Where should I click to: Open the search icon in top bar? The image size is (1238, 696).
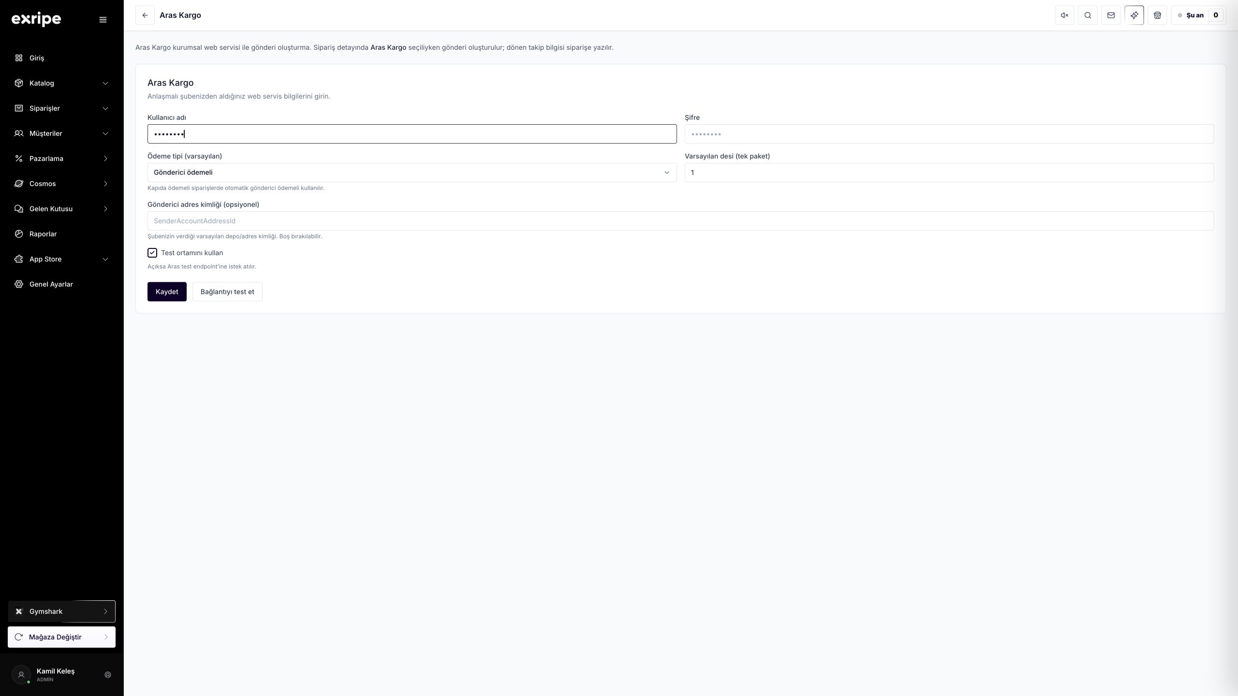(1088, 15)
